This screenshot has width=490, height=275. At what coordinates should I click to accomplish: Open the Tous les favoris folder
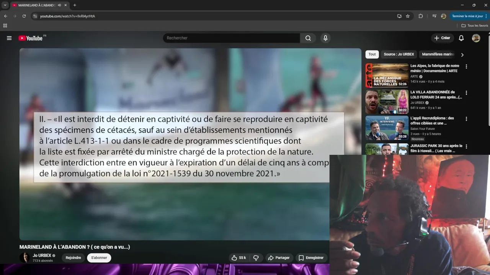tap(475, 26)
